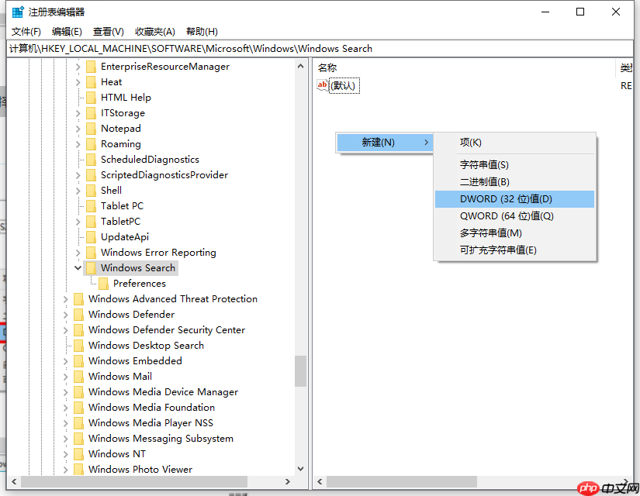Open the 收藏夹(A) menu
The height and width of the screenshot is (496, 640).
pos(155,32)
